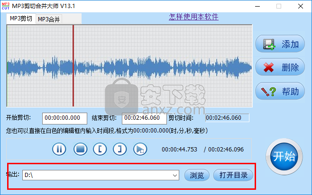
Task: Close the MP3剪切合并大师 window
Action: coord(301,6)
